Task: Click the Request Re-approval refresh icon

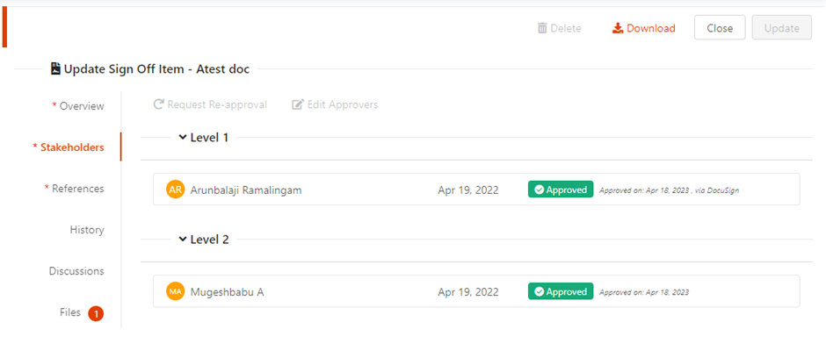Action: coord(158,104)
